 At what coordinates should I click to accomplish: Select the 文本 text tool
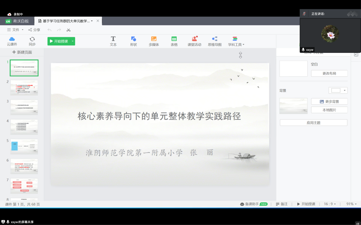point(113,41)
